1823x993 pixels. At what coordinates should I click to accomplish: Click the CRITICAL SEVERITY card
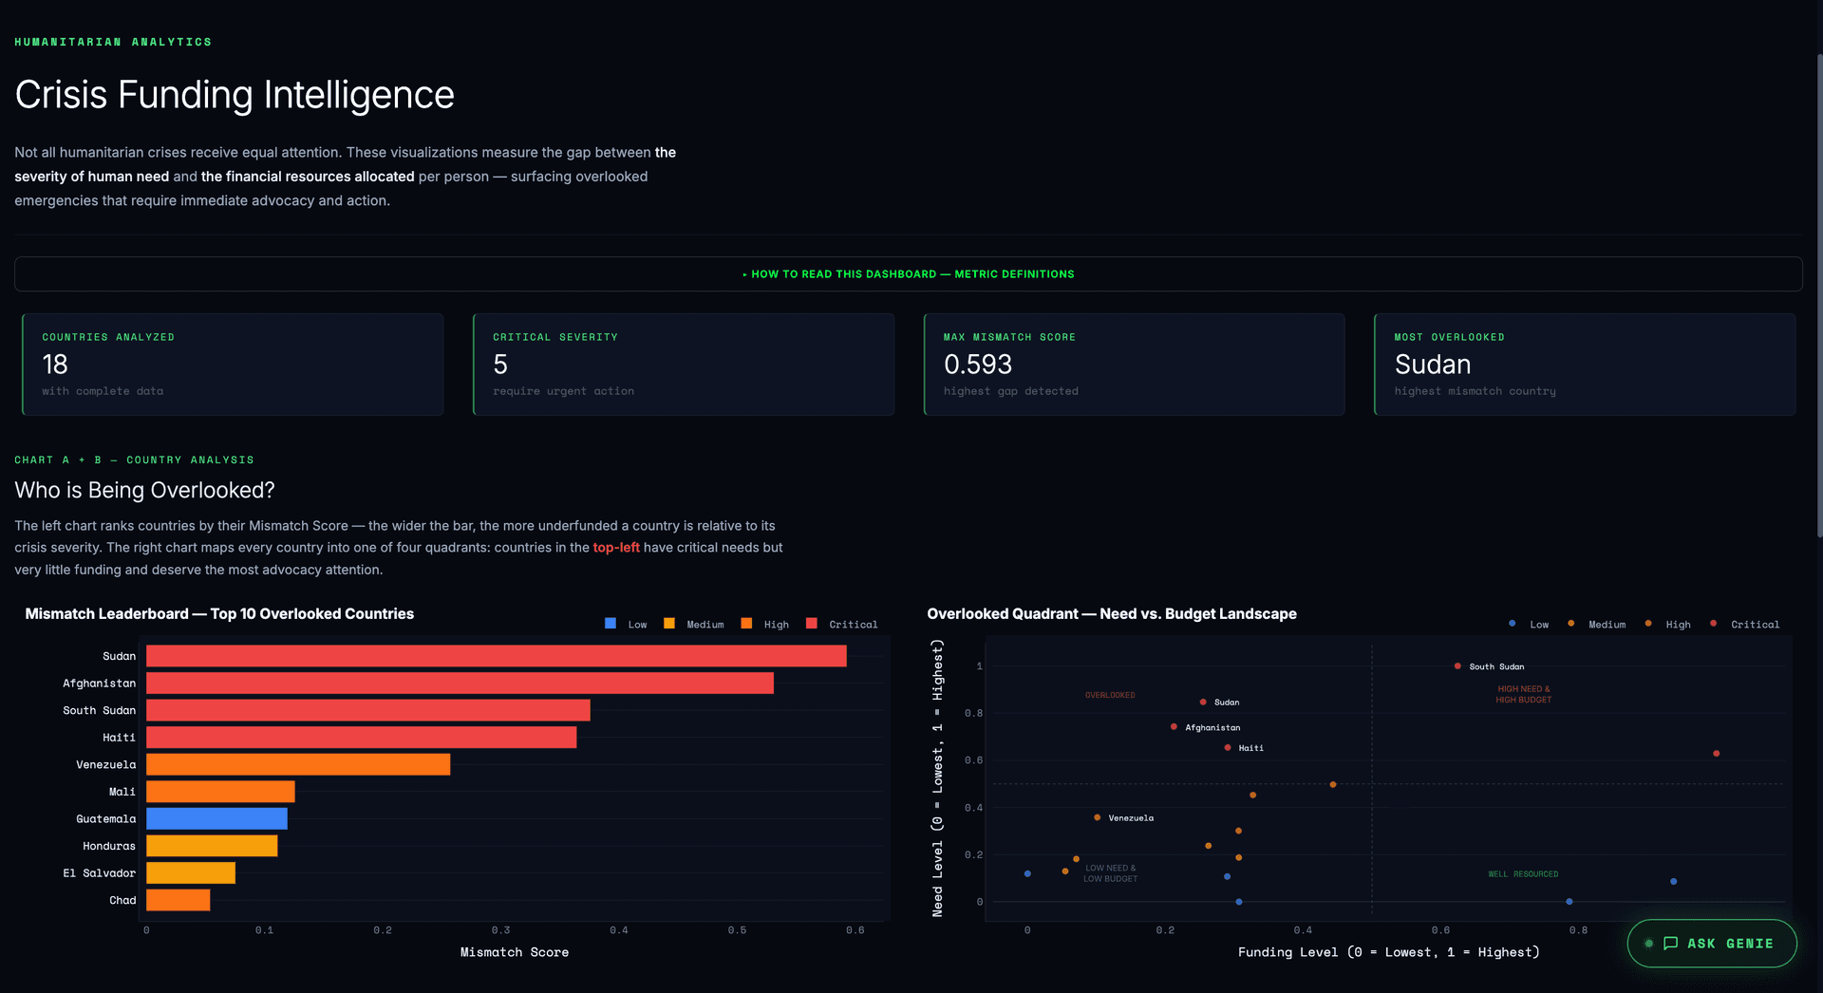[x=683, y=365]
